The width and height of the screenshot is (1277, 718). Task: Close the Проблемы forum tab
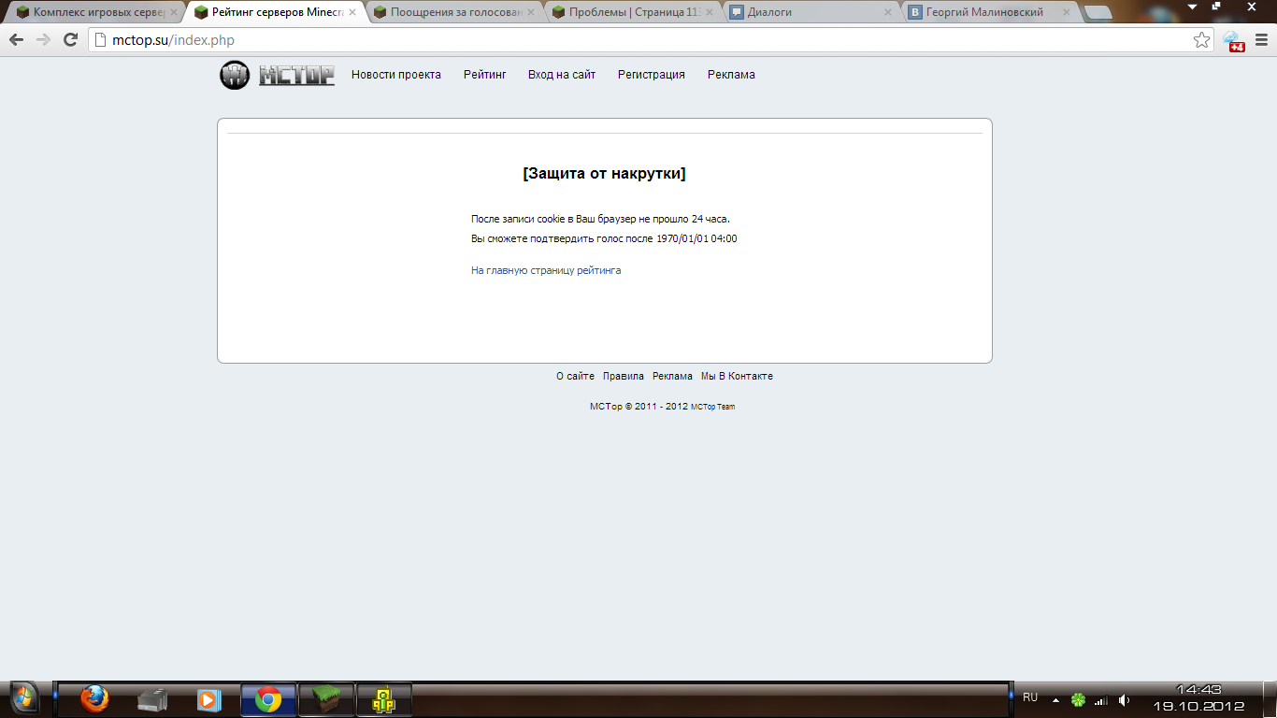click(709, 12)
